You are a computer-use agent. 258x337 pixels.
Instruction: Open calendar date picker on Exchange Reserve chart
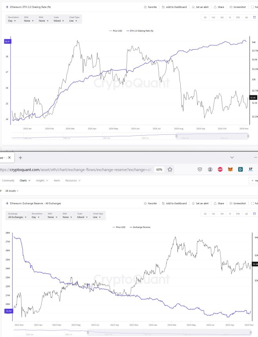tap(255, 214)
